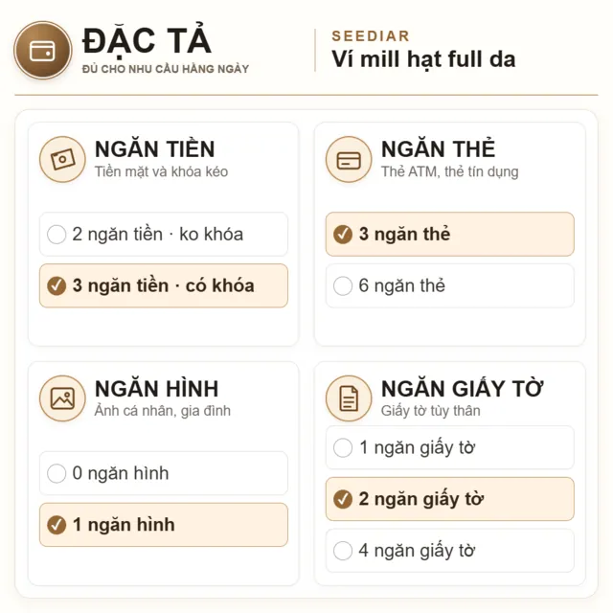Screen dimensions: 613x613
Task: Select the 2 ngăn tiền · ko khóa option
Action: tap(164, 234)
